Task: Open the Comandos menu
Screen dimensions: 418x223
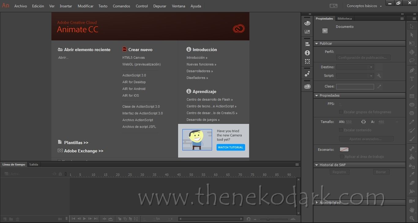Action: (121, 6)
